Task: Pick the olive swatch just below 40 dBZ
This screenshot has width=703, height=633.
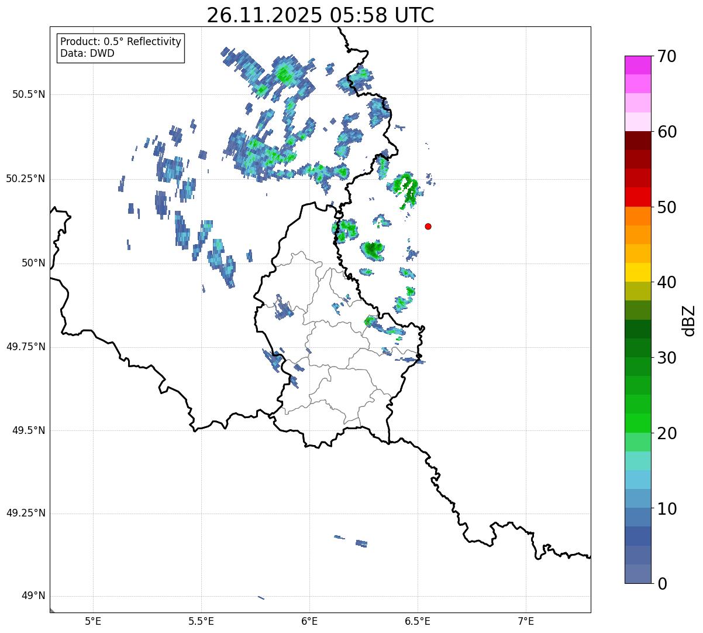Action: (638, 291)
